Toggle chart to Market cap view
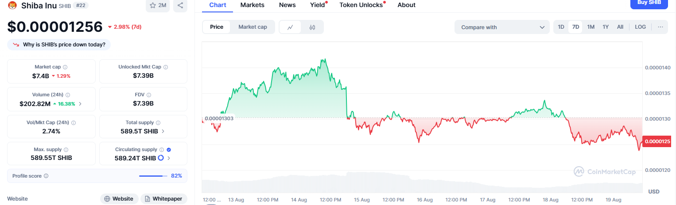 (x=253, y=27)
